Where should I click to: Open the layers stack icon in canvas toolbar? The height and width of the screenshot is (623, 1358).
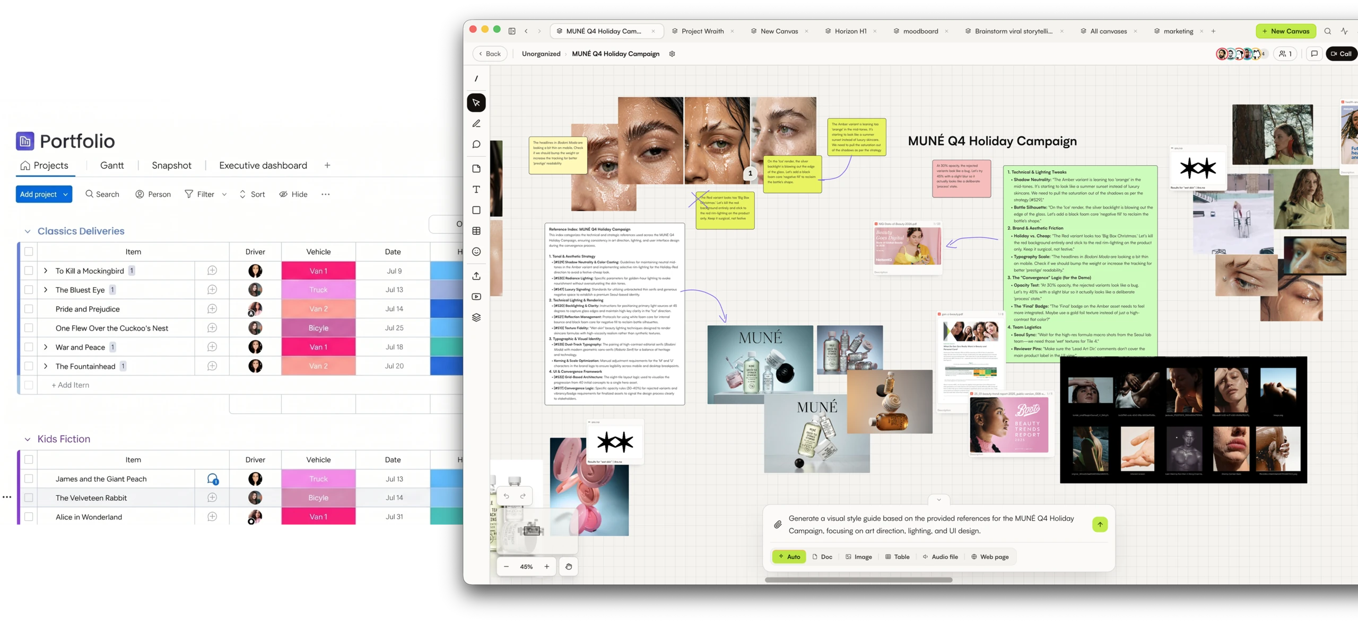[476, 317]
